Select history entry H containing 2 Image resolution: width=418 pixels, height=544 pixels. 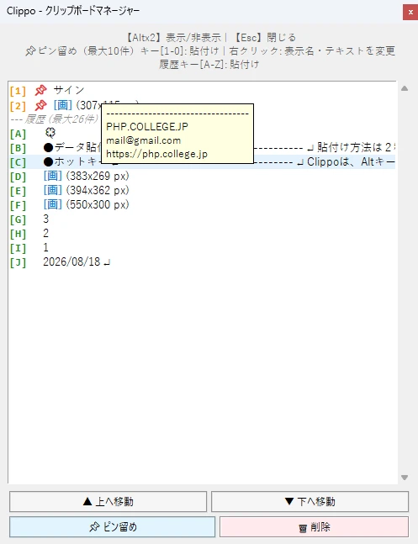(x=202, y=233)
